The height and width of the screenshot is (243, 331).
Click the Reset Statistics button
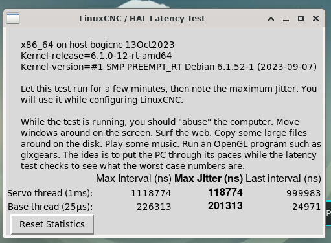pos(52,224)
